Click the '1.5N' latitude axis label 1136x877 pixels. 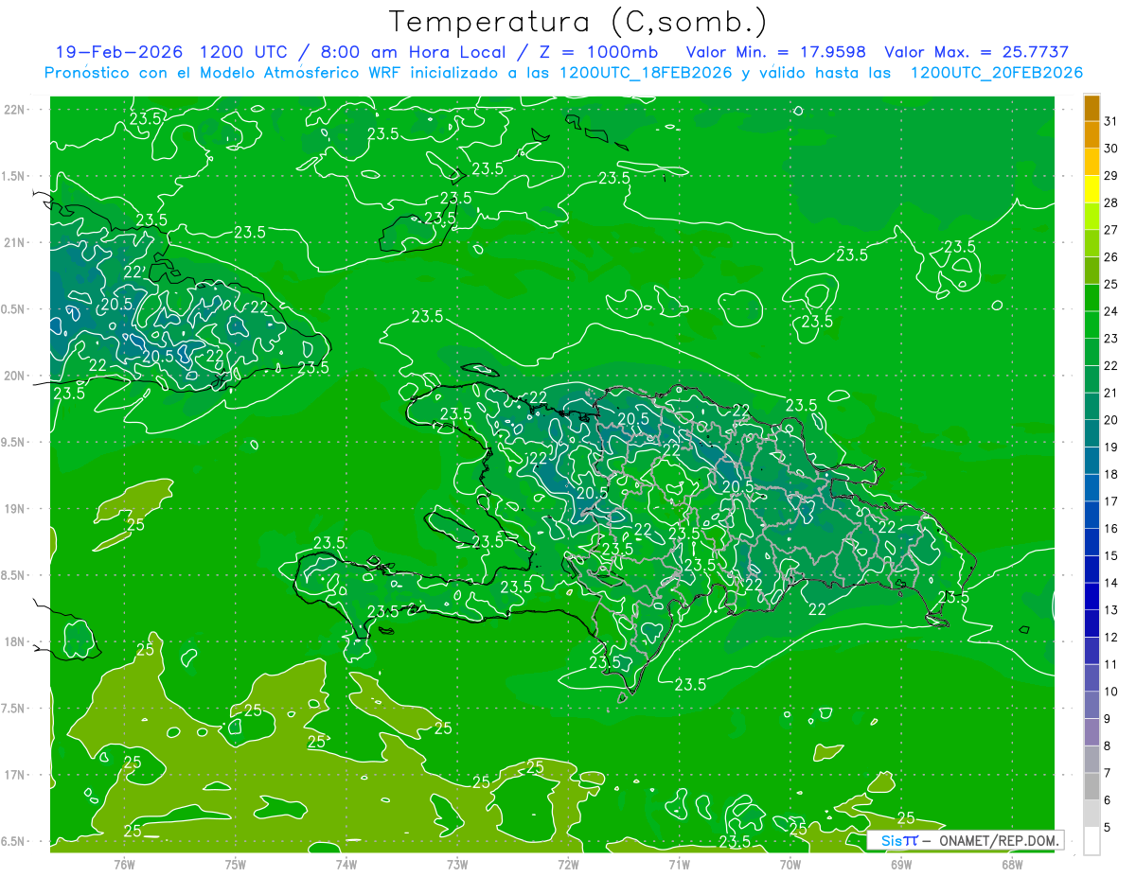[x=14, y=176]
